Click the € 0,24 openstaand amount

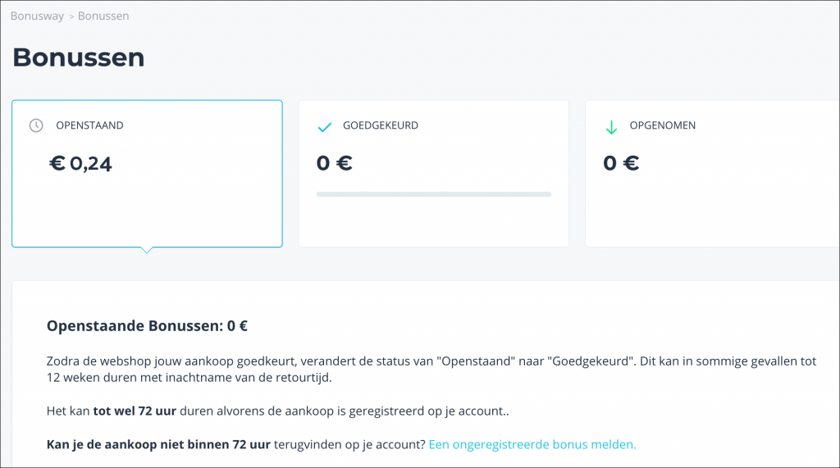(80, 163)
